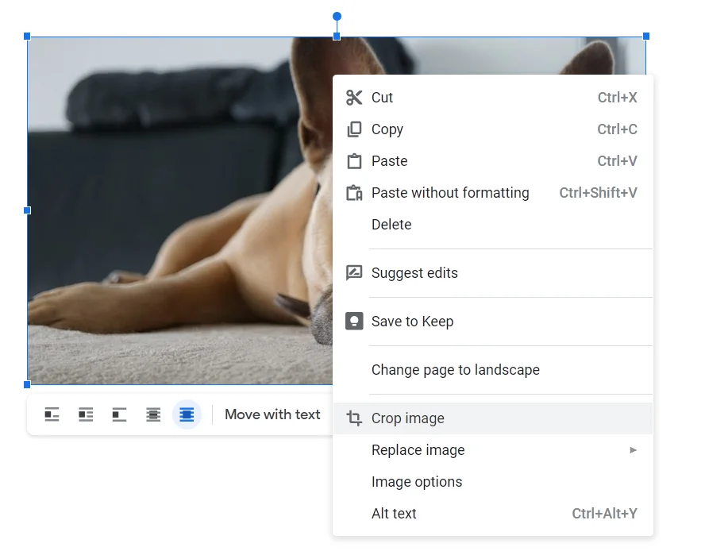Choose Delete in the context menu
Screen dimensions: 705x551
click(493, 225)
